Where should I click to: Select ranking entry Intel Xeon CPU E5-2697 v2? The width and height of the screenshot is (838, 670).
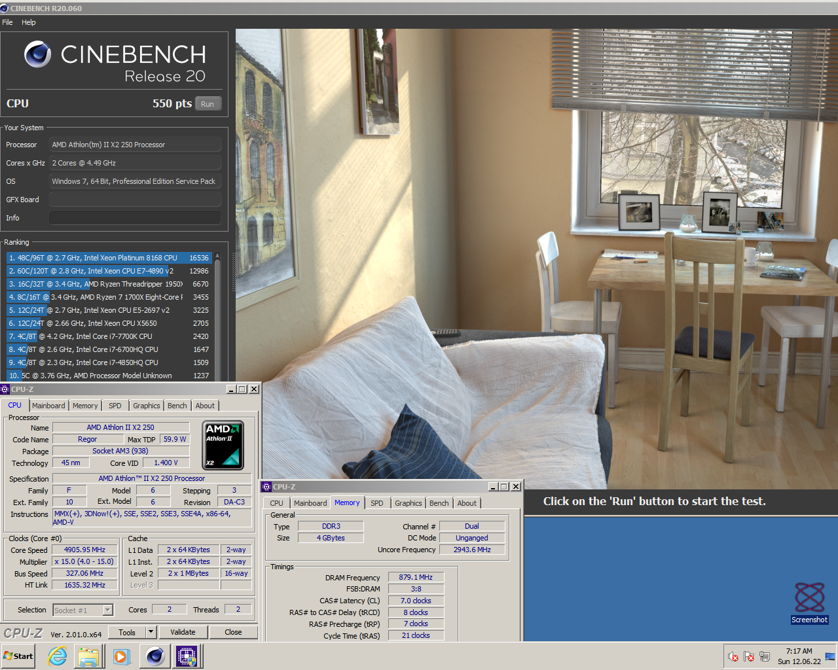point(108,310)
